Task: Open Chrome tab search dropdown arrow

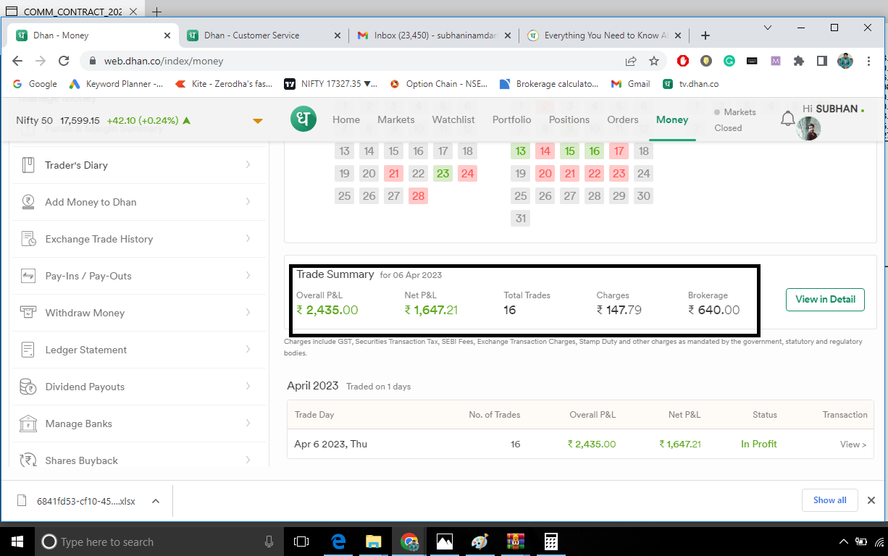Action: [x=768, y=28]
